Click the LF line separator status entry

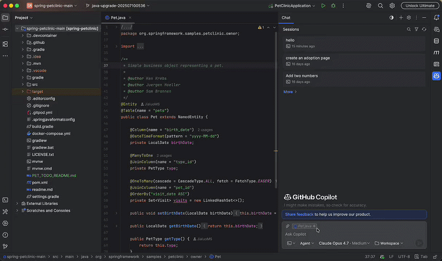pos(391,257)
